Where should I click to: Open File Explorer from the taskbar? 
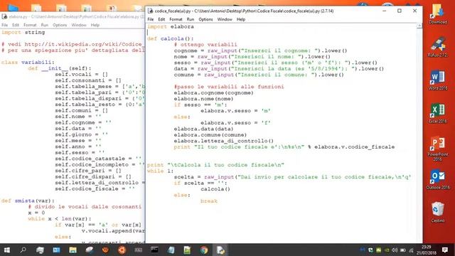pyautogui.click(x=73, y=250)
